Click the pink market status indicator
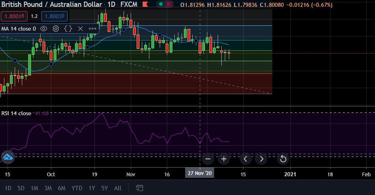The height and width of the screenshot is (195, 375). pos(170,4)
